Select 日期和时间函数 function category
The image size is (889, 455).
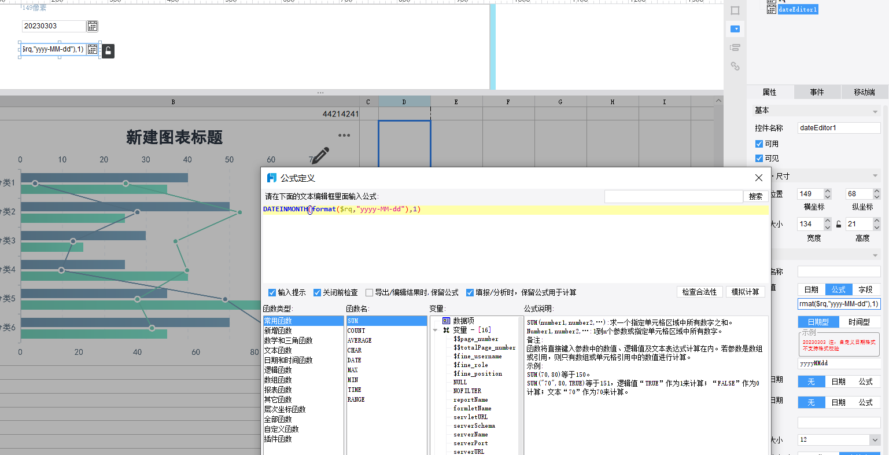pyautogui.click(x=289, y=360)
